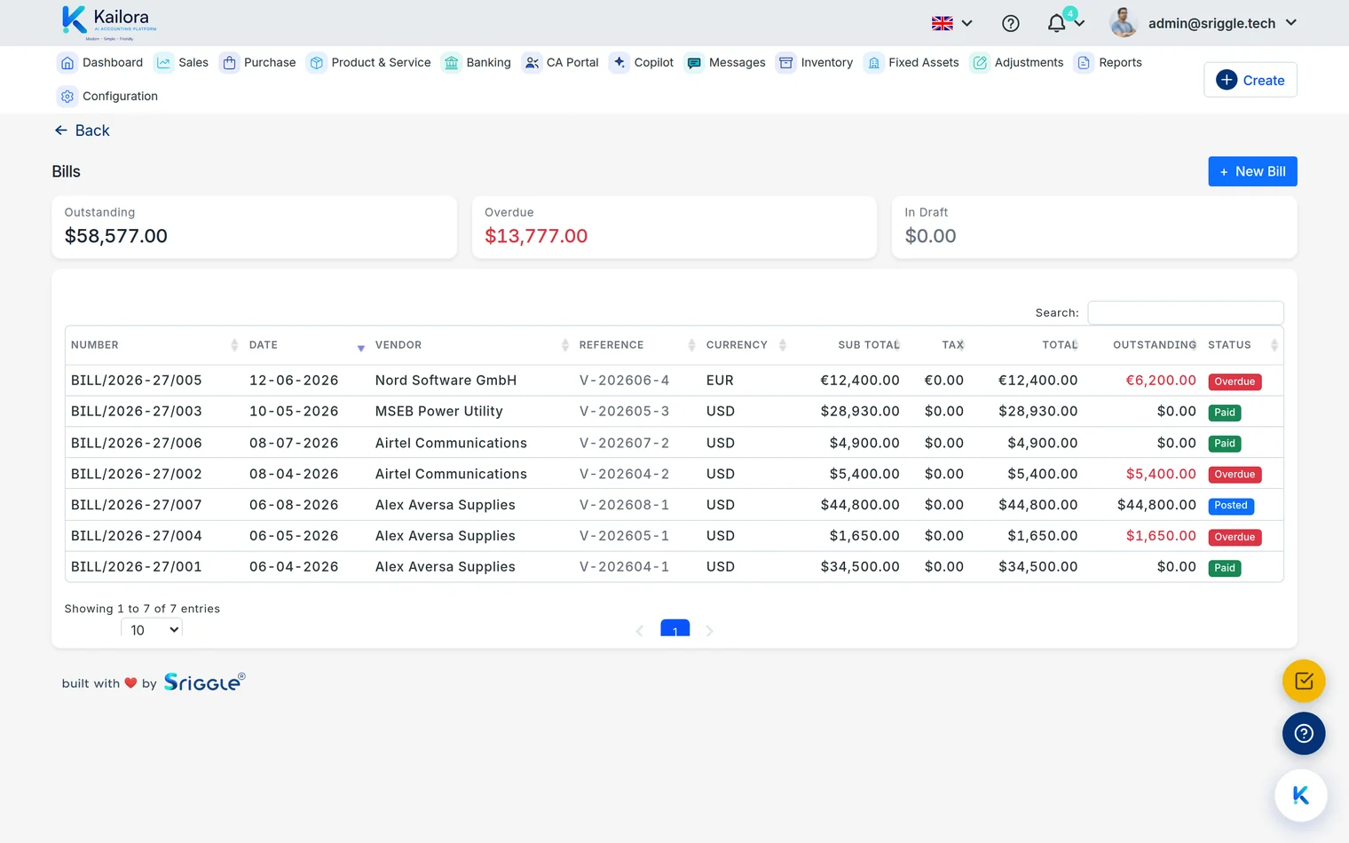Viewport: 1349px width, 843px height.
Task: Open the Reports menu
Action: (1108, 62)
